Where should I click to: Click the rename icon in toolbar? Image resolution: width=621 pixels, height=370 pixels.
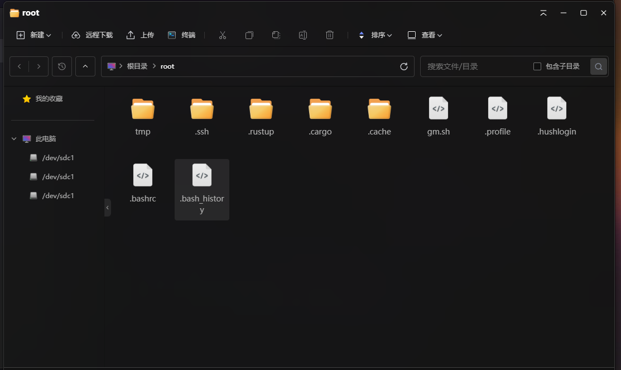point(303,35)
